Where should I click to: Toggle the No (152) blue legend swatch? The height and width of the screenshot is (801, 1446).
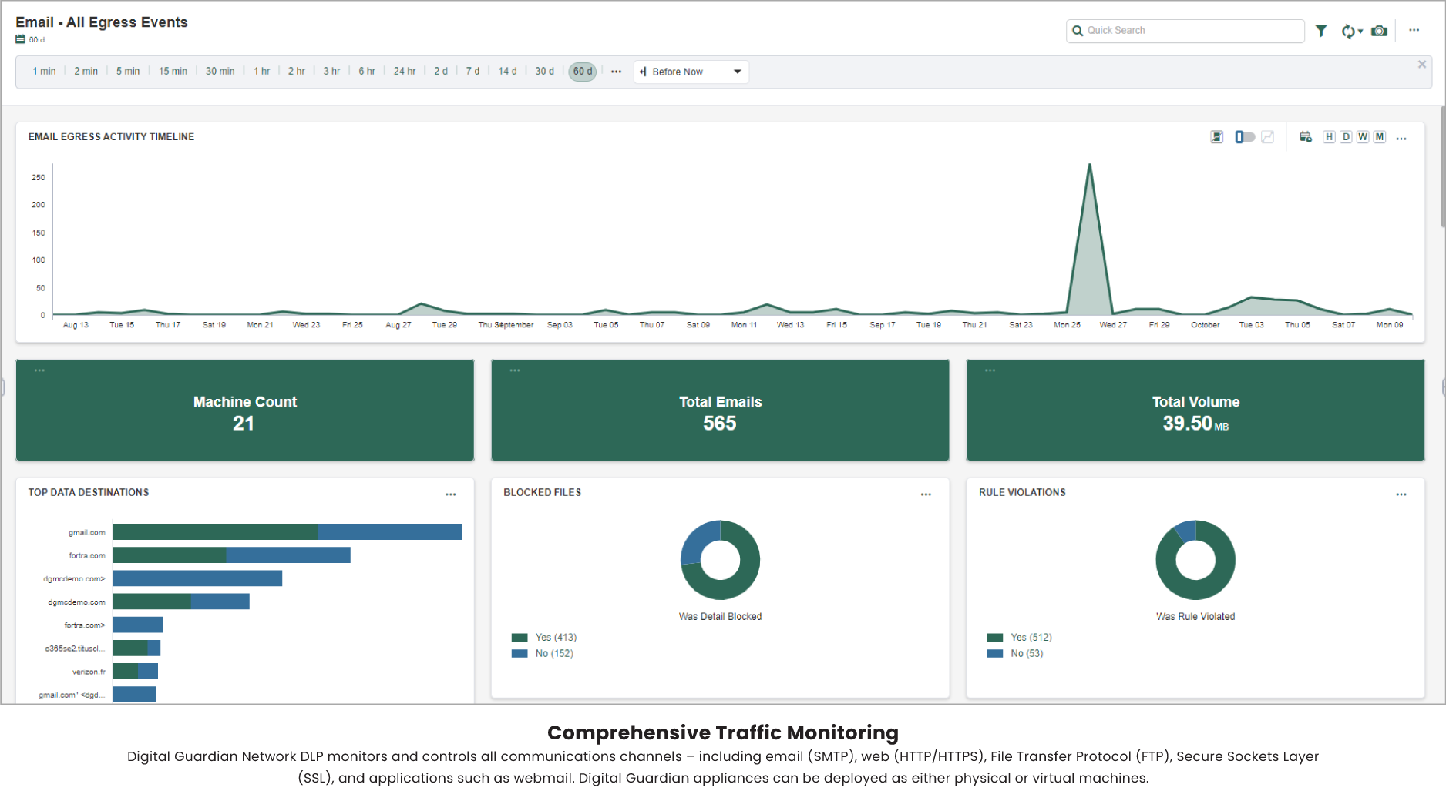pyautogui.click(x=520, y=654)
